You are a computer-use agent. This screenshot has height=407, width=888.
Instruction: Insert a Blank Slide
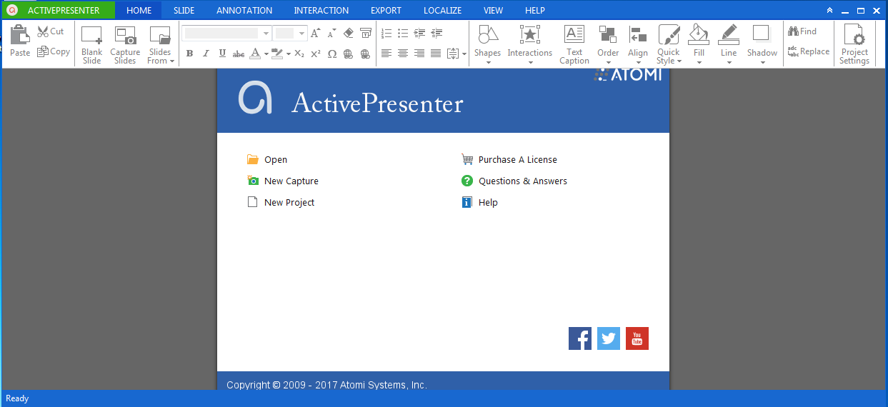(91, 45)
